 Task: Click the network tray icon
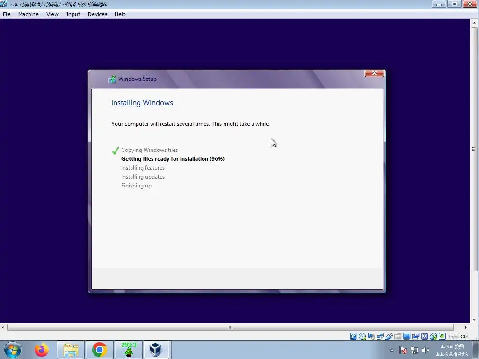pos(414,351)
